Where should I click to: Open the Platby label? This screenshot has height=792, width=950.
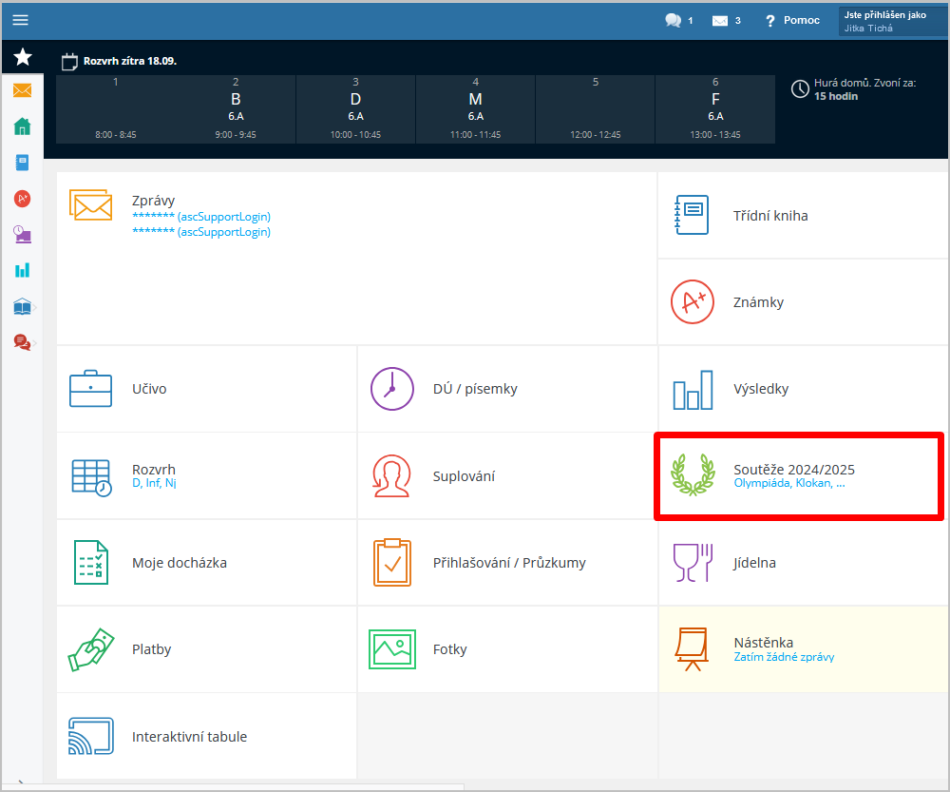[151, 649]
